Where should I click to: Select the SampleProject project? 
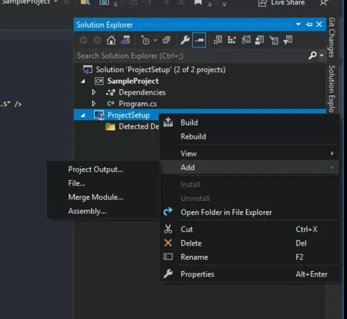pos(133,81)
